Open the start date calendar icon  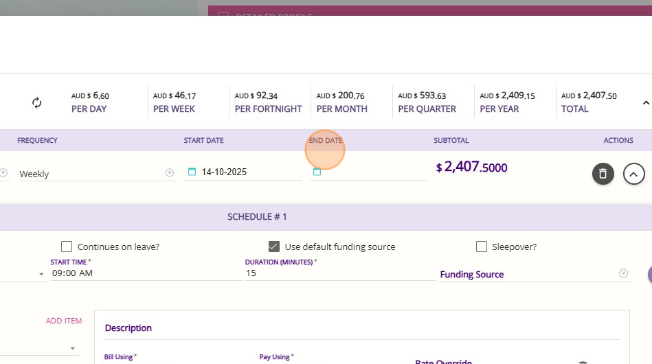192,172
